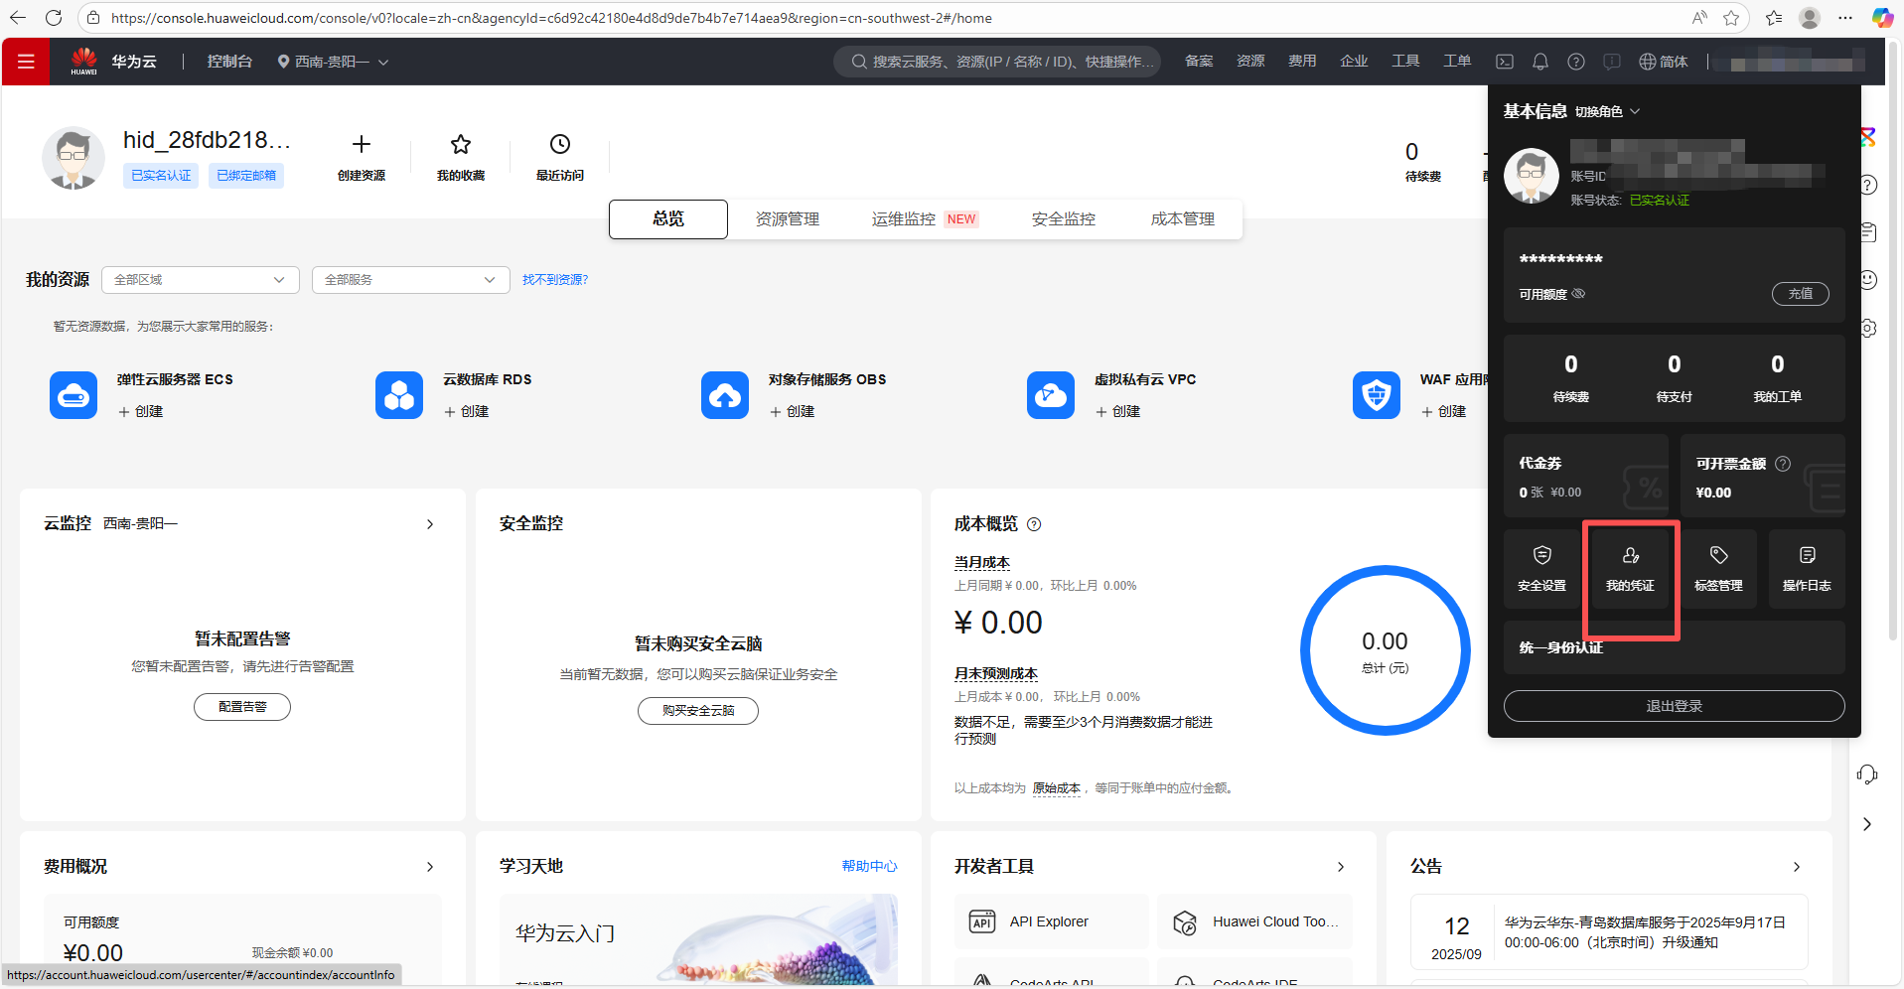Click the 充值 button
1904x989 pixels.
(1801, 294)
